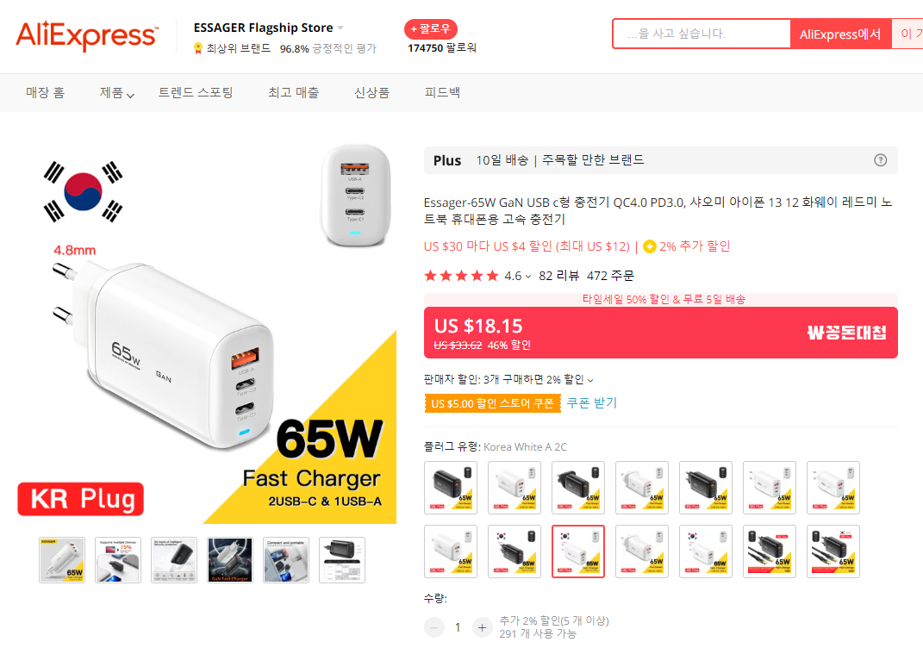Increase quantity with the plus button
Viewport: 923px width, 648px height.
click(482, 627)
